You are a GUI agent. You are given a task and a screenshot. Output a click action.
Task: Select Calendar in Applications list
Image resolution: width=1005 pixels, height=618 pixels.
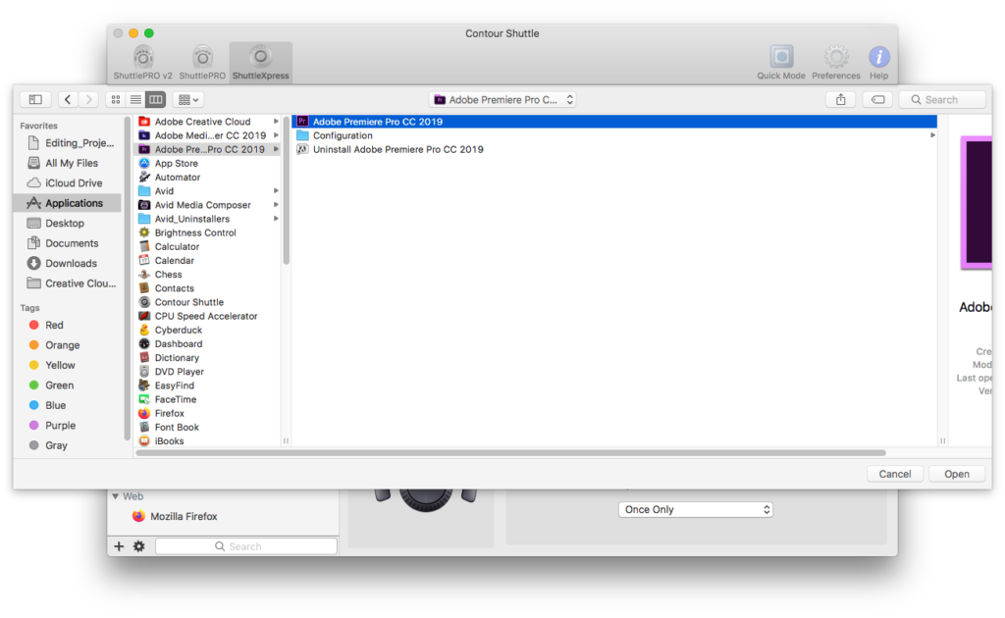(x=208, y=261)
